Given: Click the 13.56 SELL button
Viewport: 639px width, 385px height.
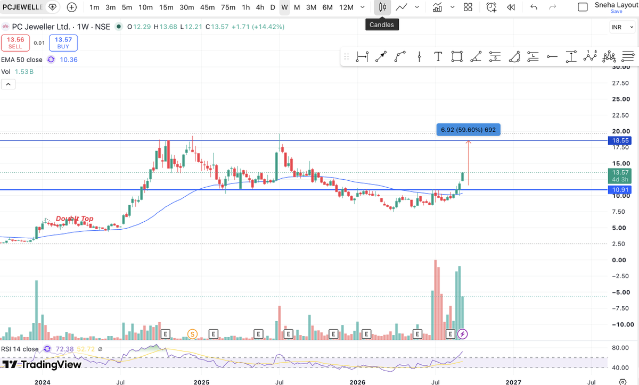Looking at the screenshot, I should (x=15, y=43).
